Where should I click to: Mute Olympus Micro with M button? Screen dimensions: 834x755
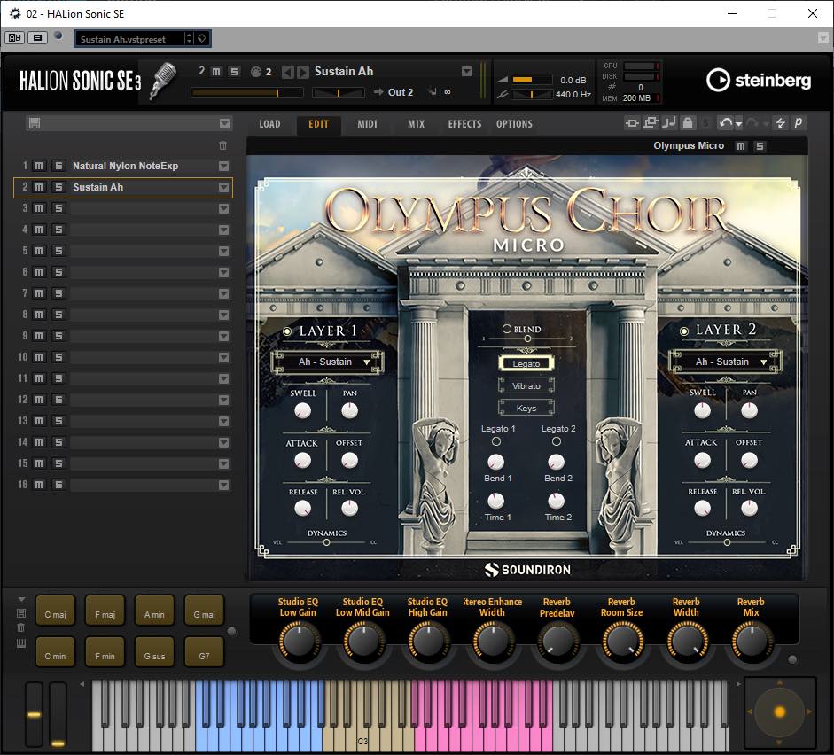click(741, 145)
